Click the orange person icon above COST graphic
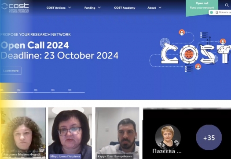Image resolution: width=231 pixels, height=159 pixels. tap(182, 33)
